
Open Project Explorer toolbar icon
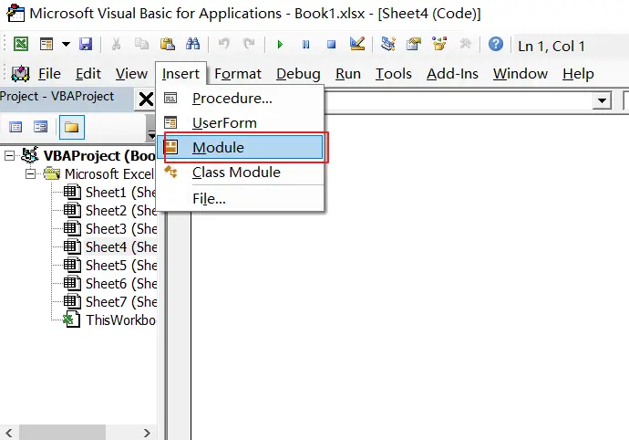[x=388, y=44]
